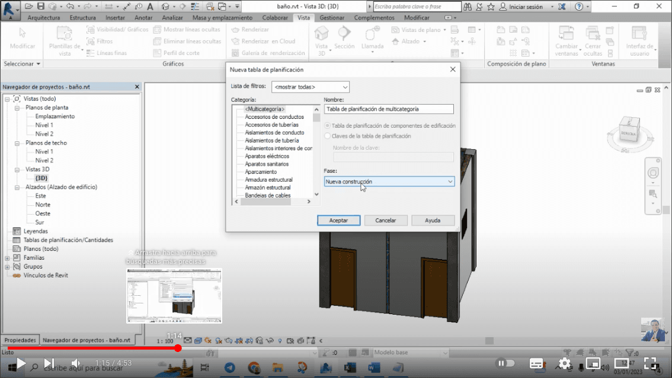Click the category list vertical scrollbar
The height and width of the screenshot is (378, 672).
316,118
